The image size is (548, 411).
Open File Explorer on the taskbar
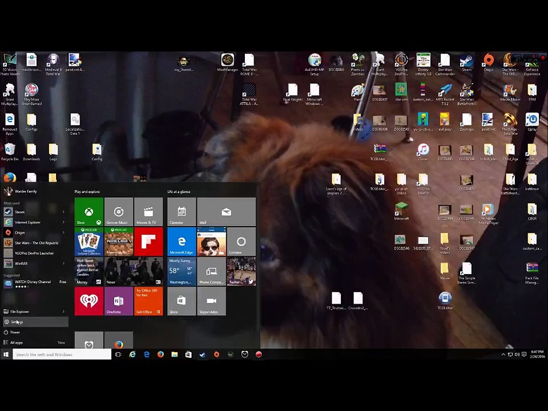click(175, 354)
